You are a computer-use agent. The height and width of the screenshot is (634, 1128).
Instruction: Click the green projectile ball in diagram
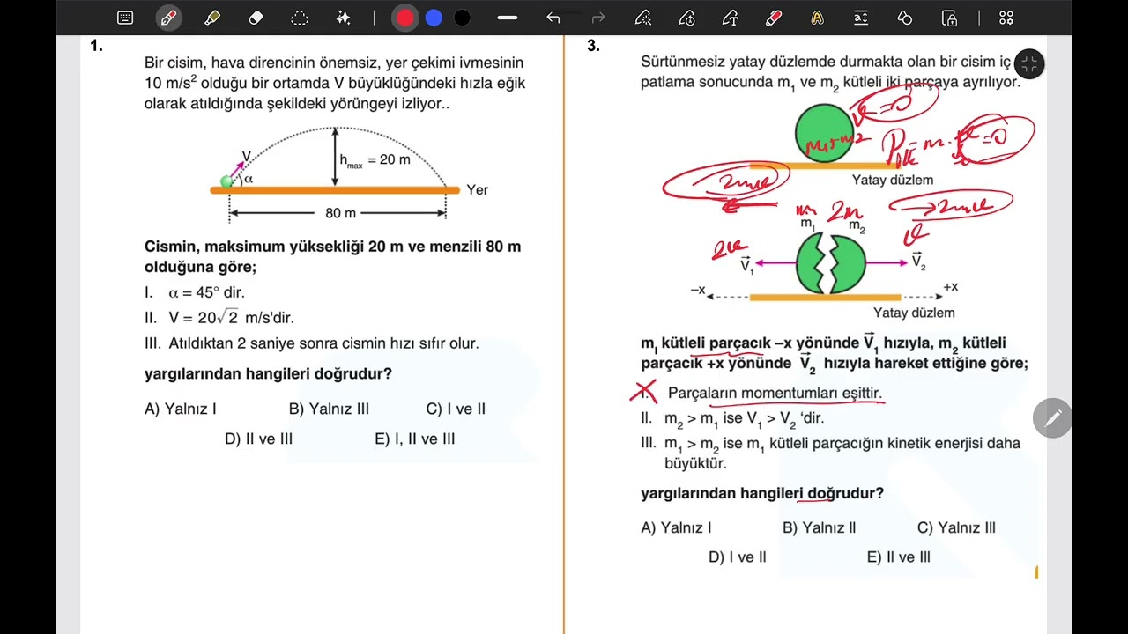coord(226,181)
